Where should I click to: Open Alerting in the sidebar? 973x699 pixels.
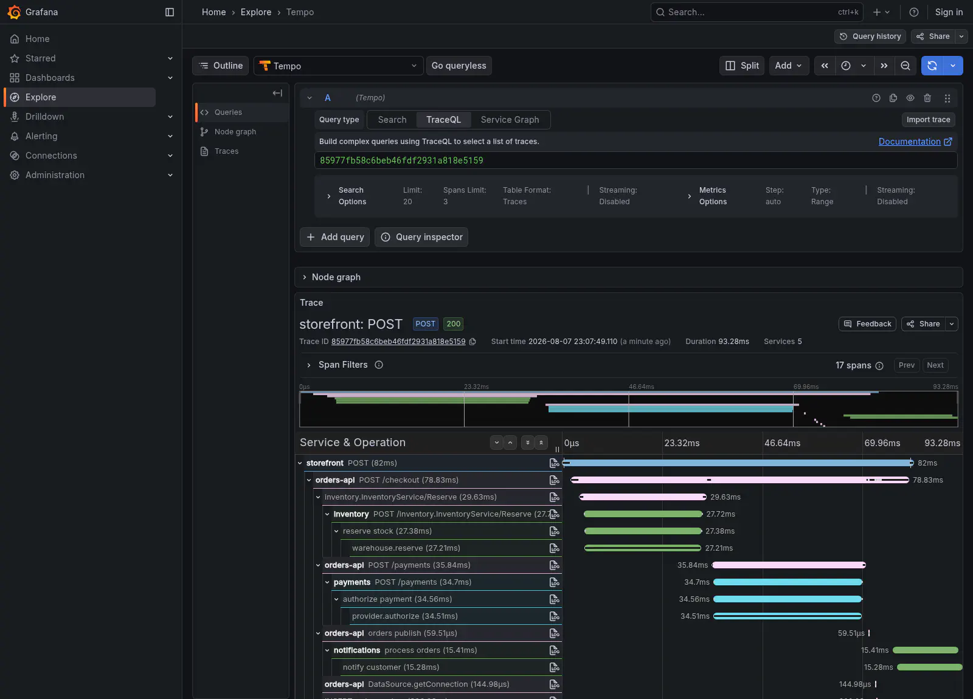pos(41,136)
